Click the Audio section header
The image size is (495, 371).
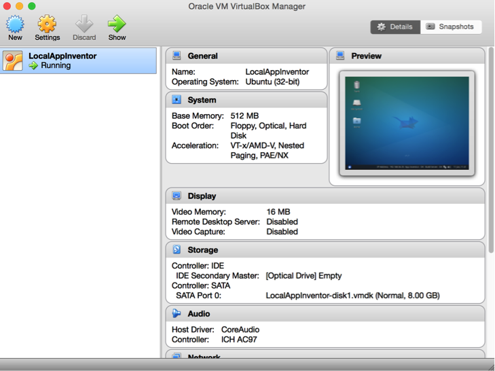[x=325, y=313]
